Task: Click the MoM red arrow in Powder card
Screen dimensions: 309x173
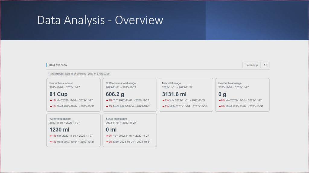Action: 220,106
